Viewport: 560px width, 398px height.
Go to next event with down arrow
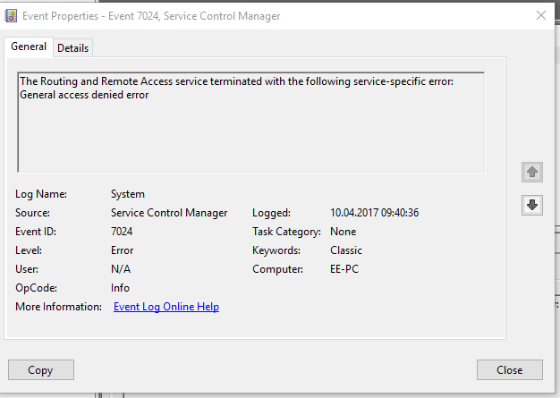(532, 205)
